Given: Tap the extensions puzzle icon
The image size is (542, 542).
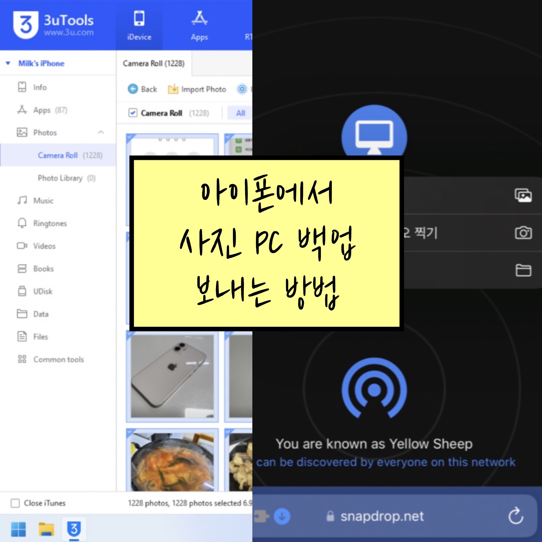Looking at the screenshot, I should click(261, 516).
